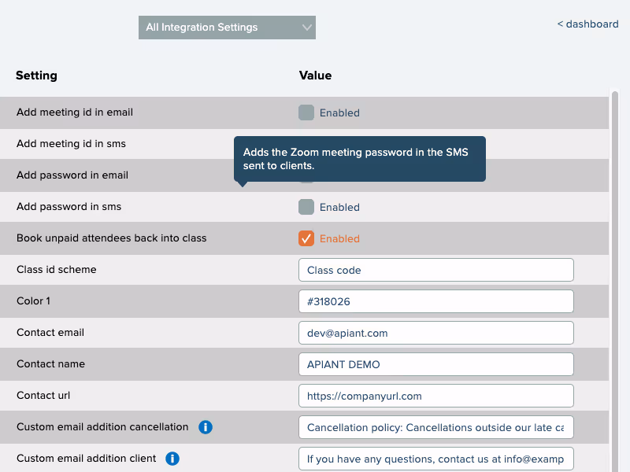
Task: Click orange 'Enabled' text for Book unpaid attendees
Action: 339,239
